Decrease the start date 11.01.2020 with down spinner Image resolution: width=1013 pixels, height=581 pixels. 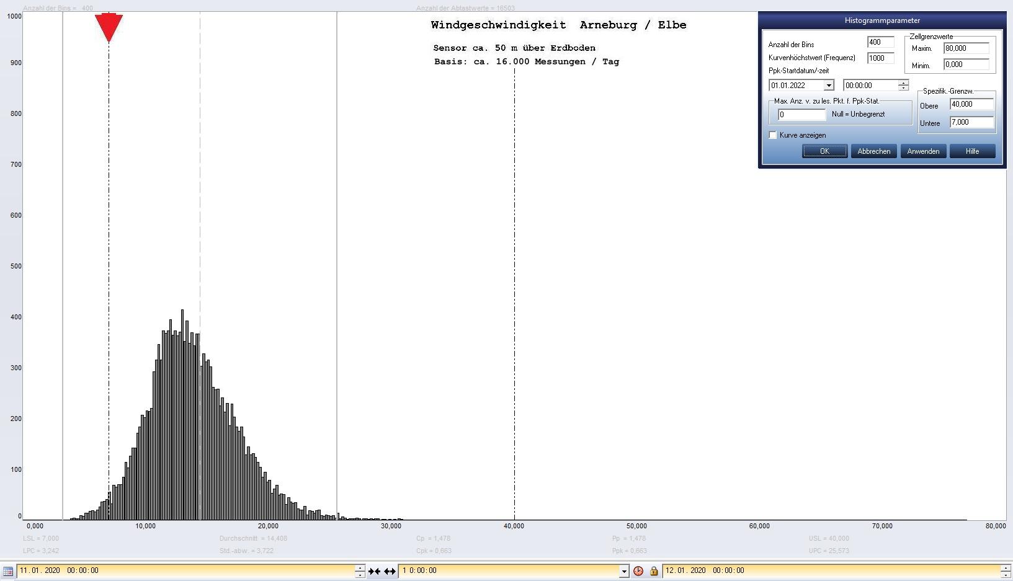[x=360, y=574]
